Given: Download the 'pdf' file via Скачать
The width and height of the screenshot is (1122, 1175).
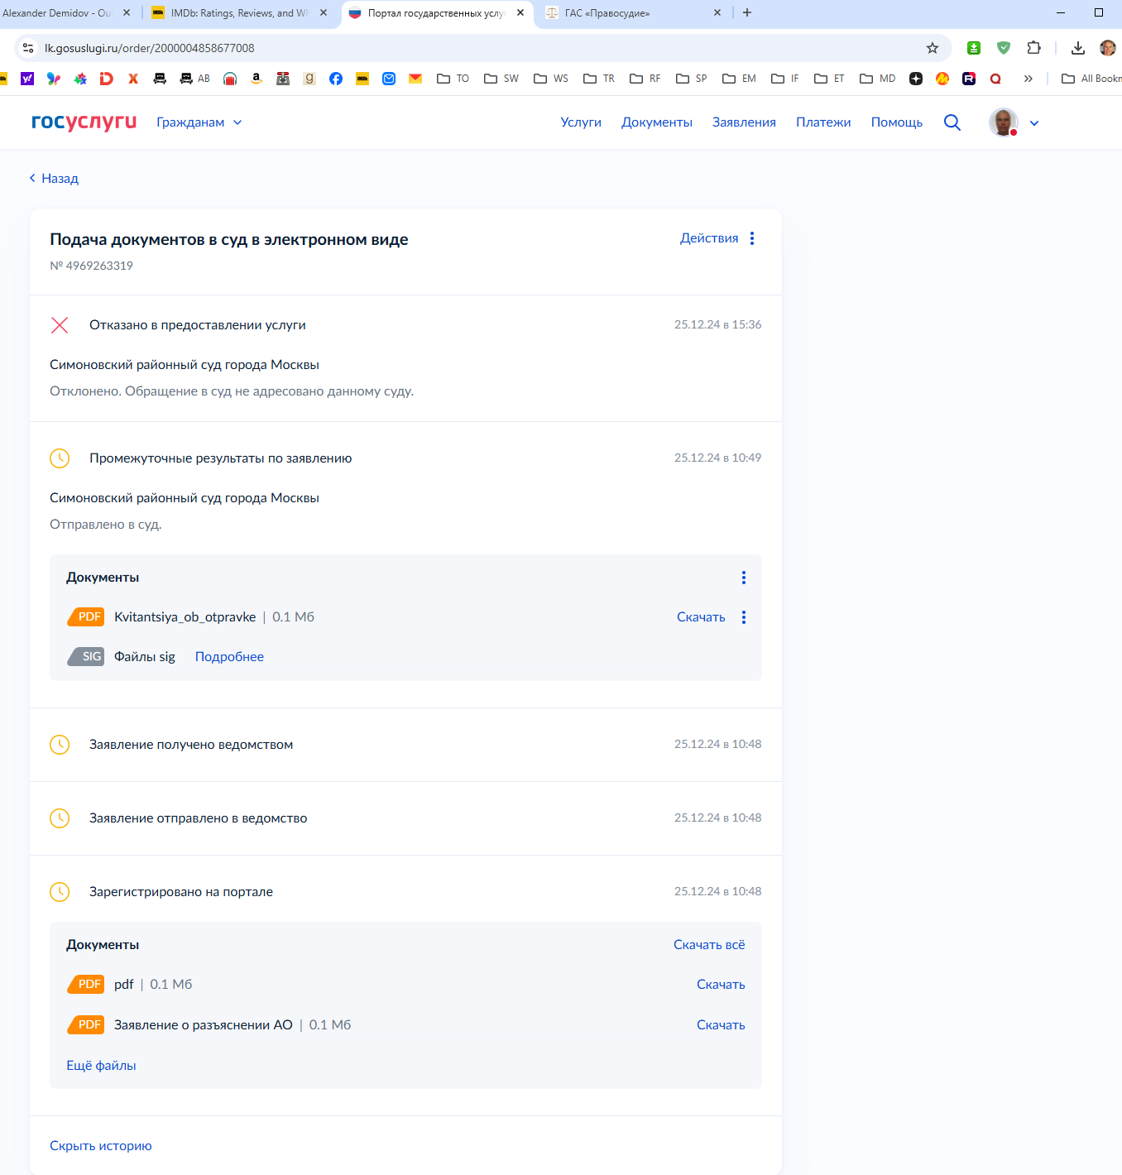Looking at the screenshot, I should coord(721,985).
